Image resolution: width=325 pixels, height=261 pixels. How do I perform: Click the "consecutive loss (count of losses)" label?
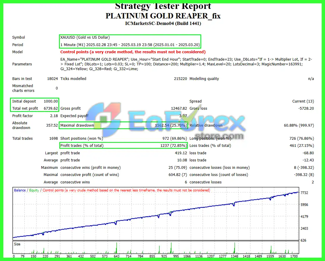coord(219,175)
